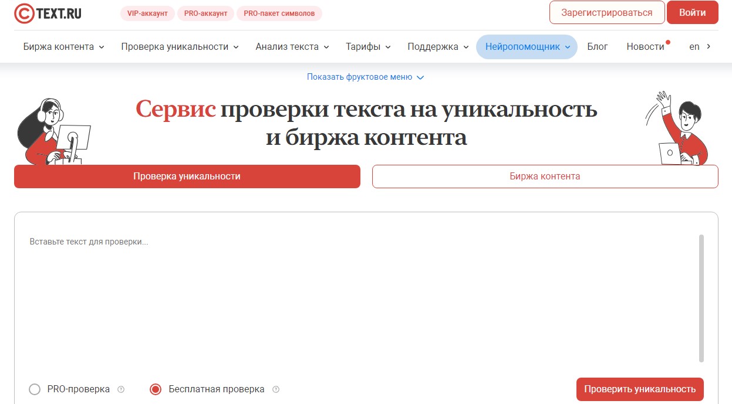Click the PRO-пакет символов badge
The image size is (732, 404).
coord(279,13)
